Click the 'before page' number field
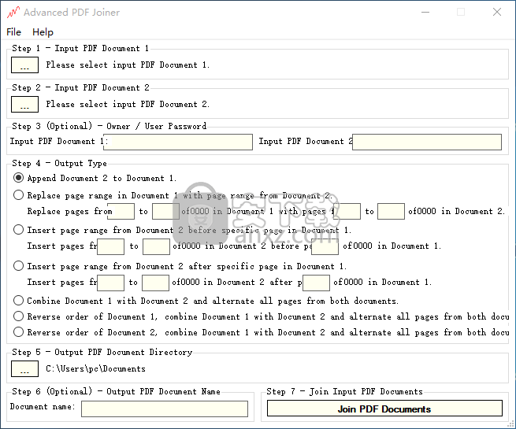Viewport: 516px width, 429px height. pyautogui.click(x=325, y=246)
